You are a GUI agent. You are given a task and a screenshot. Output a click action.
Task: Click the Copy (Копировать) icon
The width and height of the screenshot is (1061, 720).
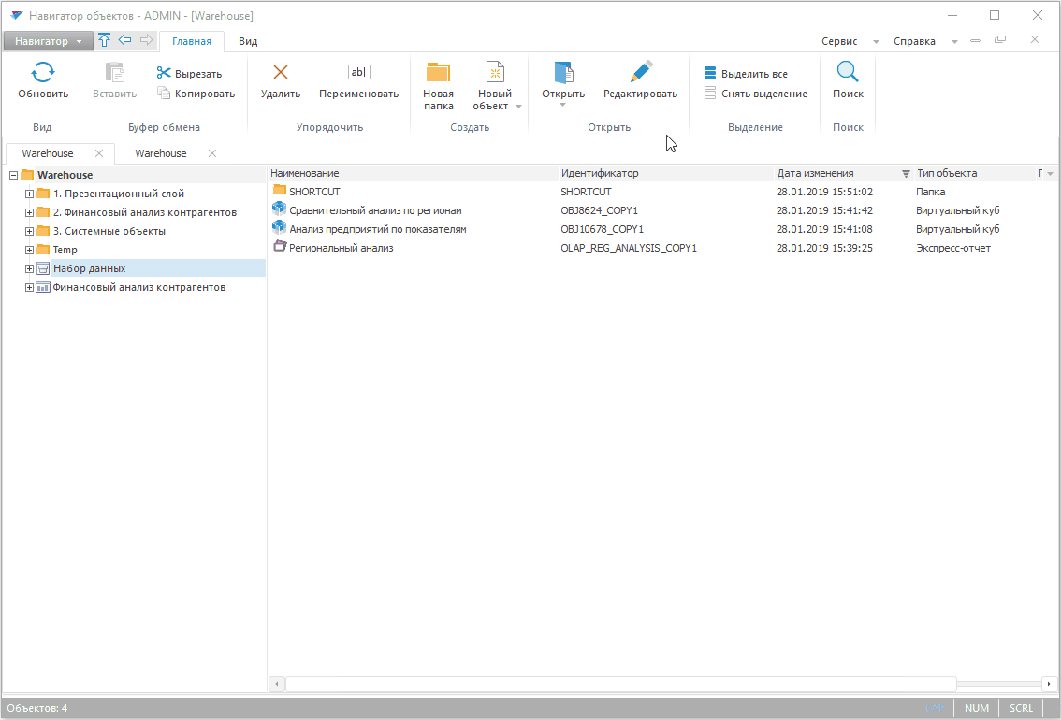(164, 94)
